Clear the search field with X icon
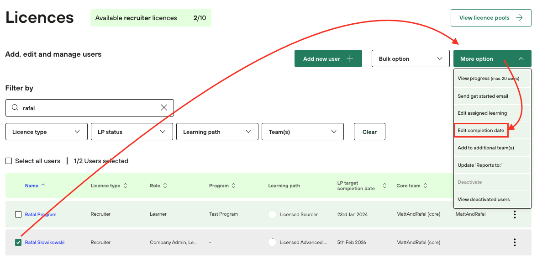The image size is (537, 260). [x=164, y=108]
